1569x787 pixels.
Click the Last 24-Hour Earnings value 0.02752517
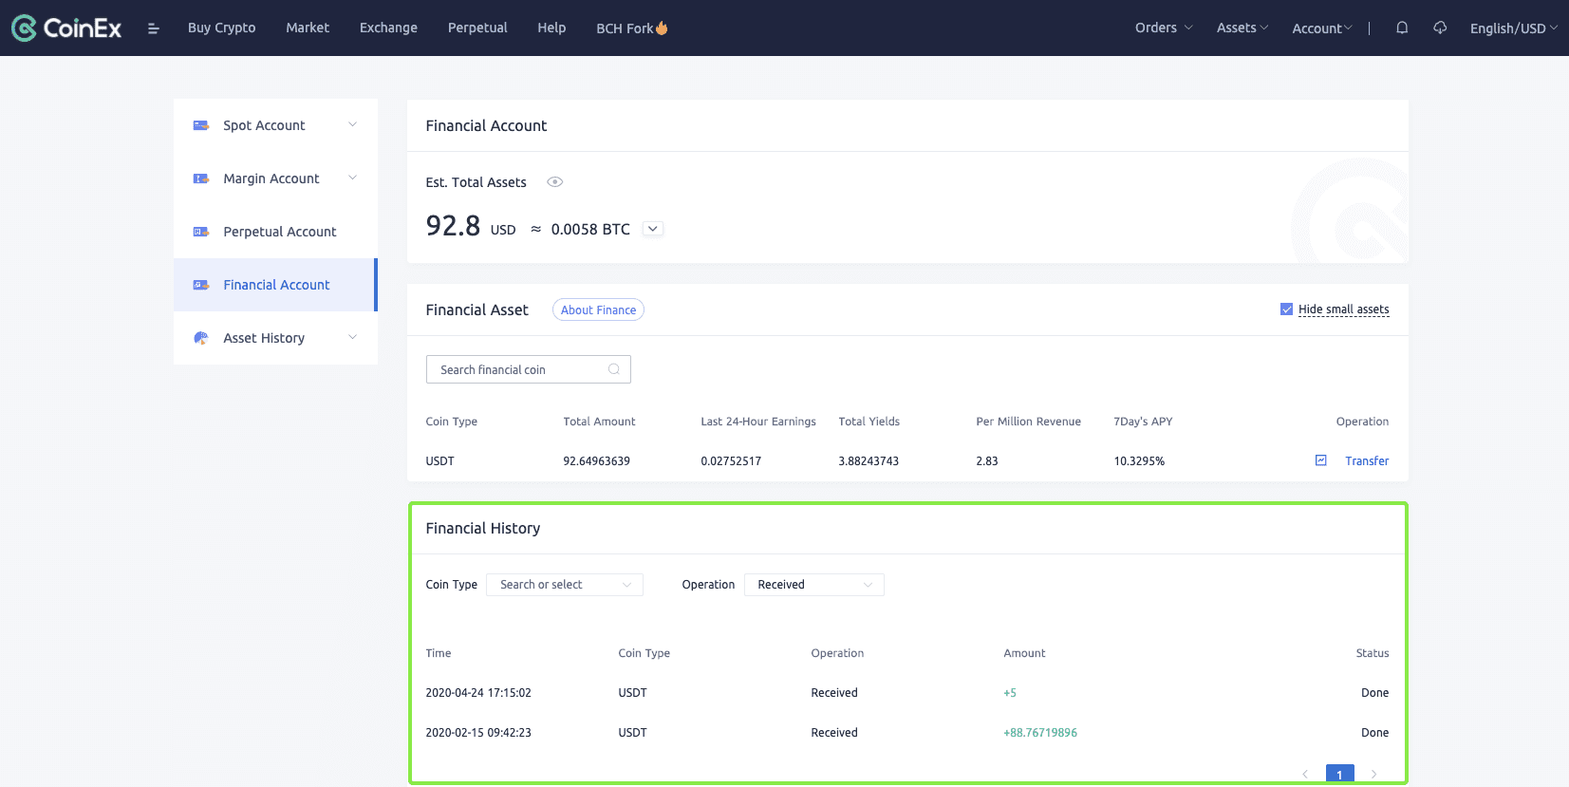[x=731, y=461]
